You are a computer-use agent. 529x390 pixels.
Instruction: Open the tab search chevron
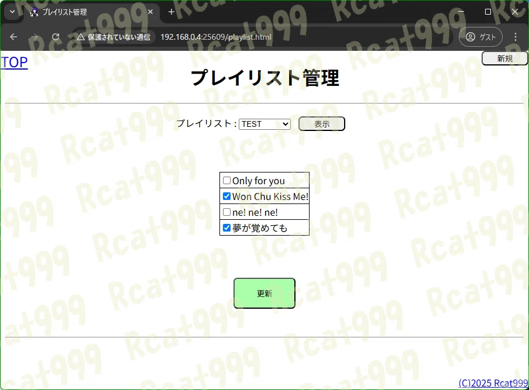pyautogui.click(x=12, y=12)
